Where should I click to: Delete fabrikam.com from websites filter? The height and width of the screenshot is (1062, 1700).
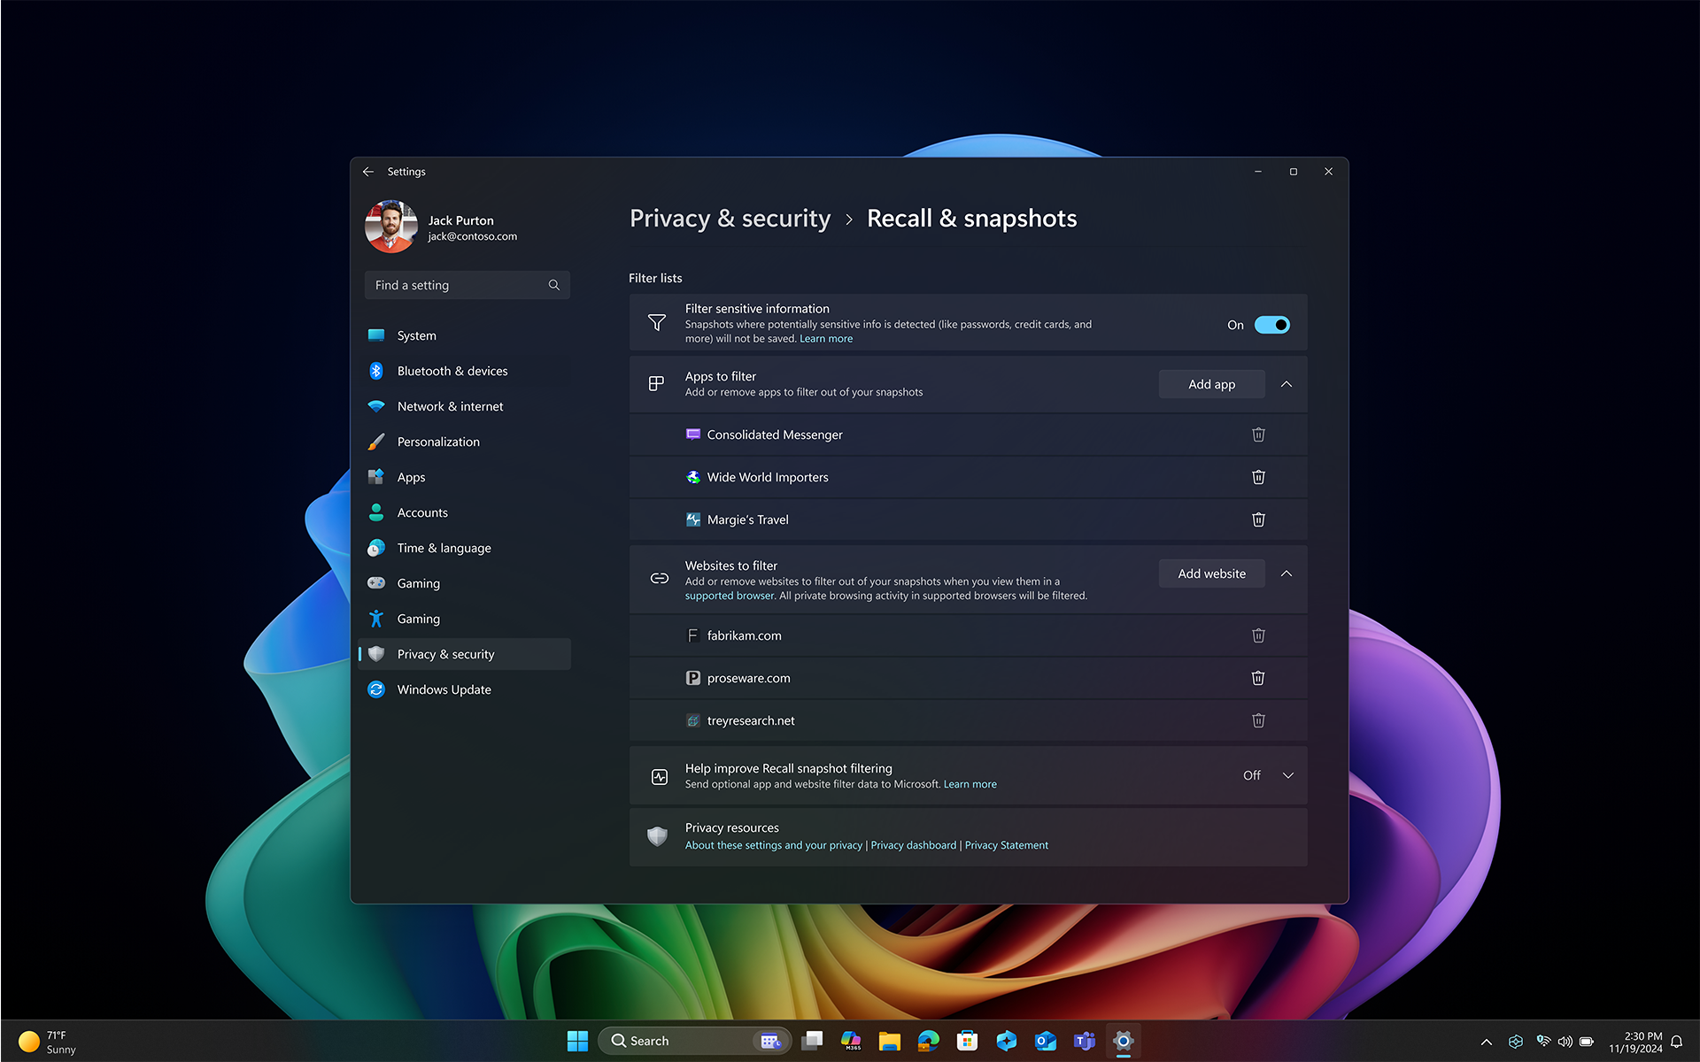tap(1258, 635)
